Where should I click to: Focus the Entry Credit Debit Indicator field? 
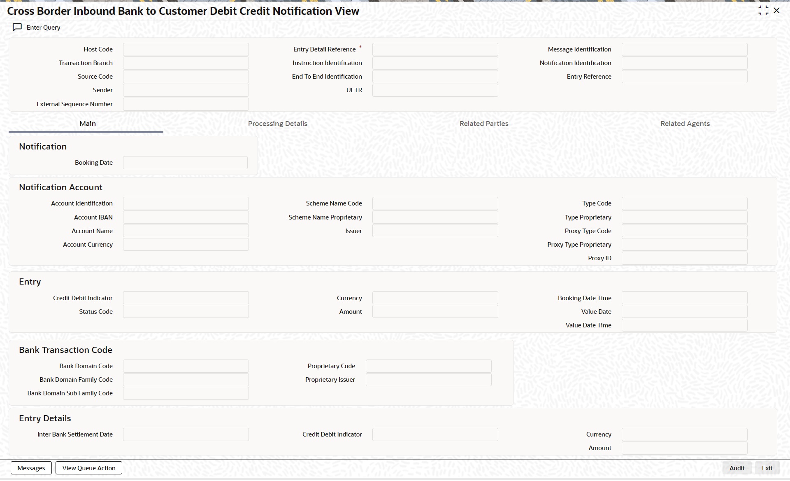[x=186, y=298]
